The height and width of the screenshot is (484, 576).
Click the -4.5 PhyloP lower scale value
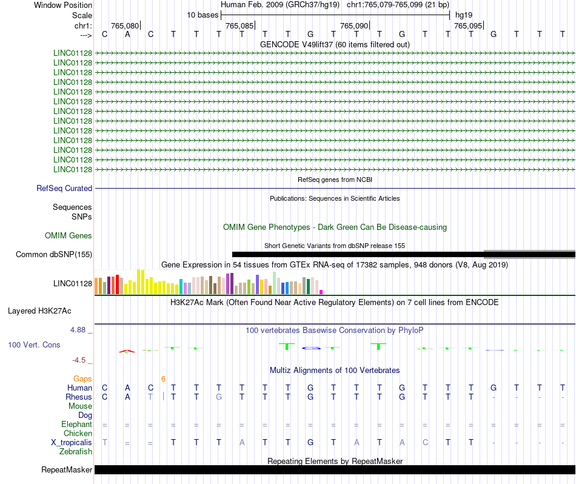pyautogui.click(x=79, y=360)
